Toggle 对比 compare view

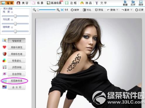pyautogui.click(x=87, y=10)
